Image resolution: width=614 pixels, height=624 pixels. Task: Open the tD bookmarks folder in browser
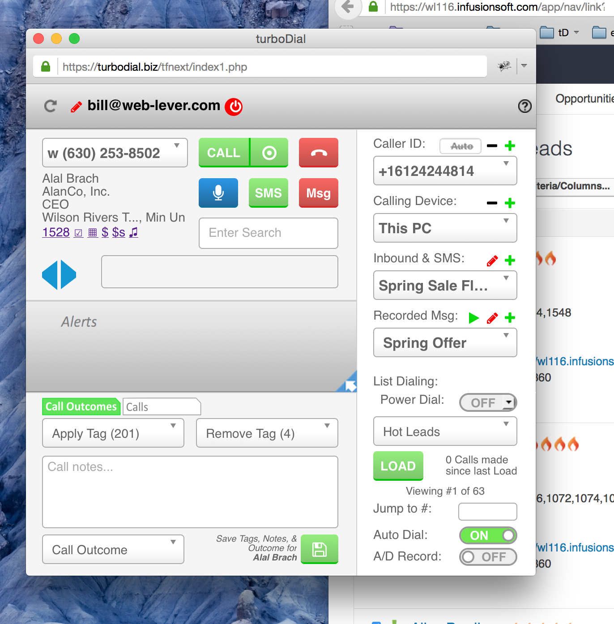point(559,33)
